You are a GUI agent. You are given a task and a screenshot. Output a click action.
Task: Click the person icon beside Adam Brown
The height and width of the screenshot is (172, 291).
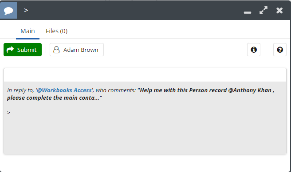tap(56, 50)
